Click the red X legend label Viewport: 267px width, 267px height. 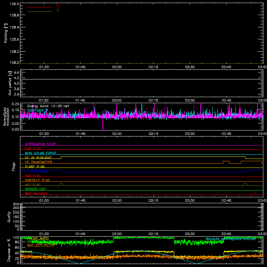tap(58, 6)
